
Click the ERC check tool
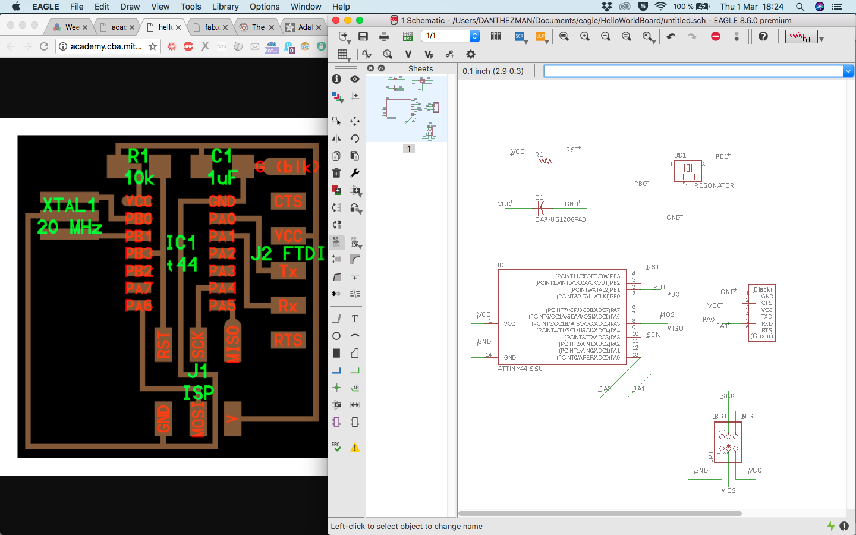[336, 447]
